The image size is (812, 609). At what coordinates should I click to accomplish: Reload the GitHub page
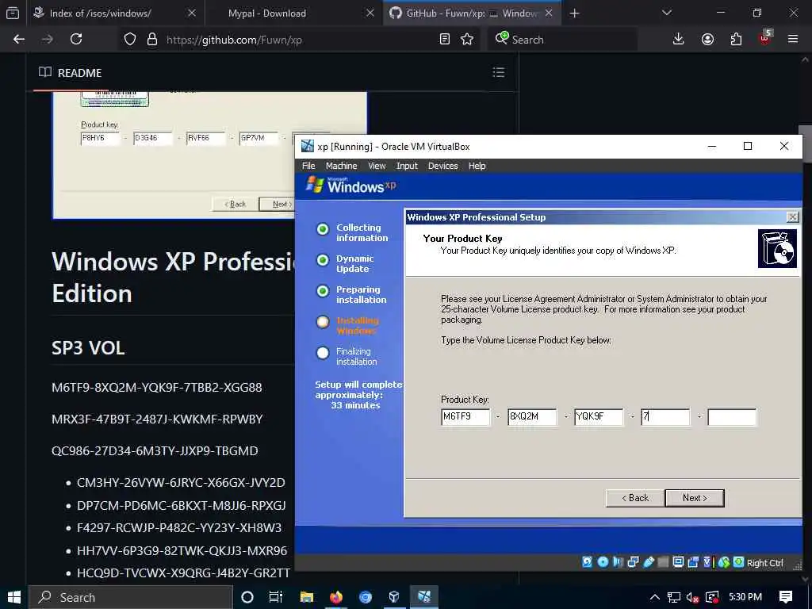coord(76,40)
